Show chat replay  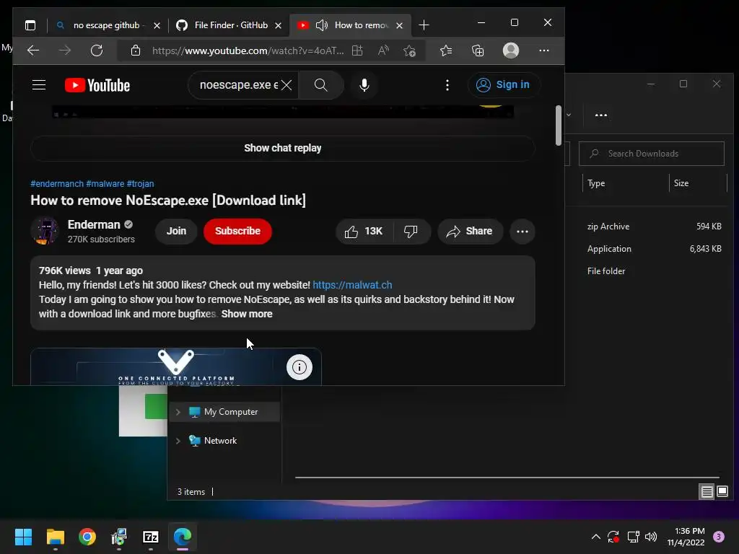point(283,148)
